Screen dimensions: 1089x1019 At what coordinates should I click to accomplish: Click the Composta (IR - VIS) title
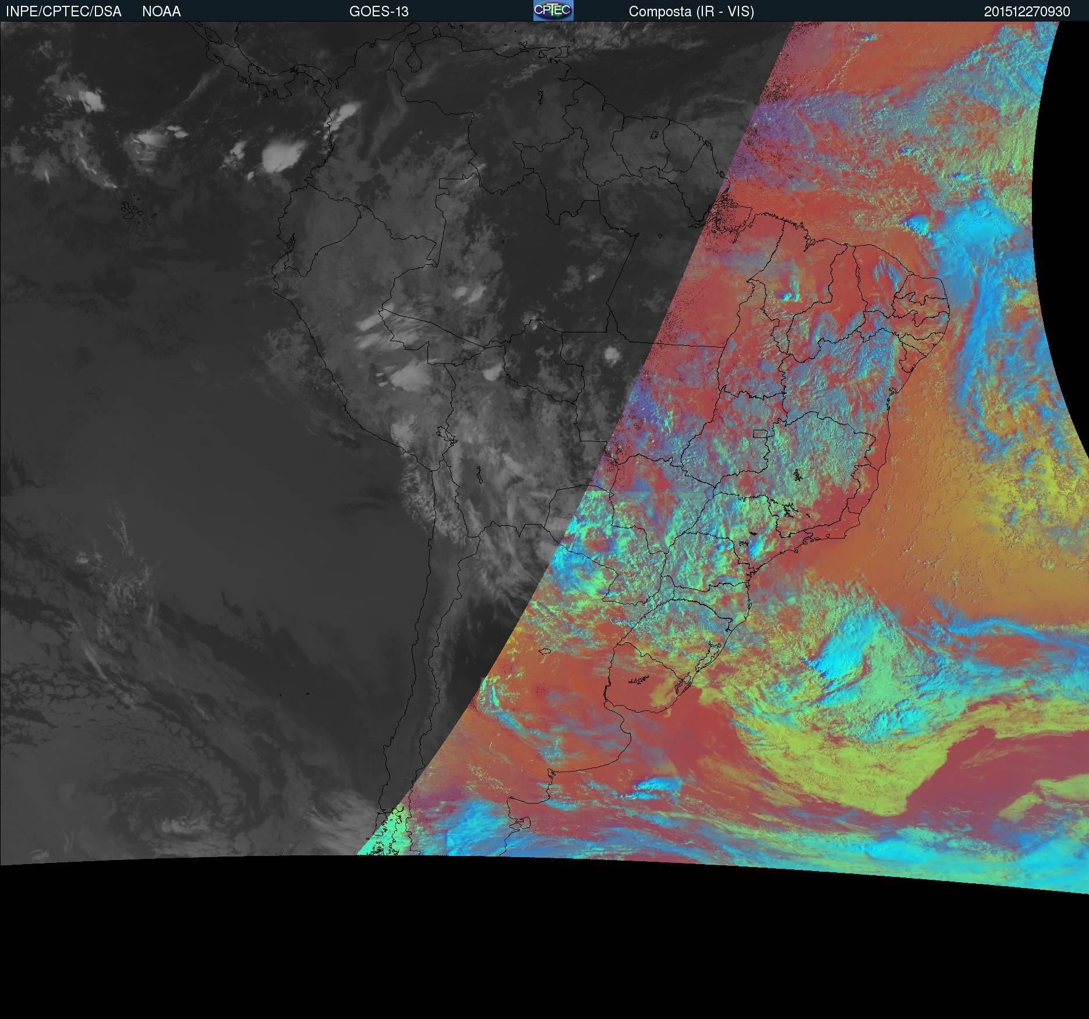[691, 12]
